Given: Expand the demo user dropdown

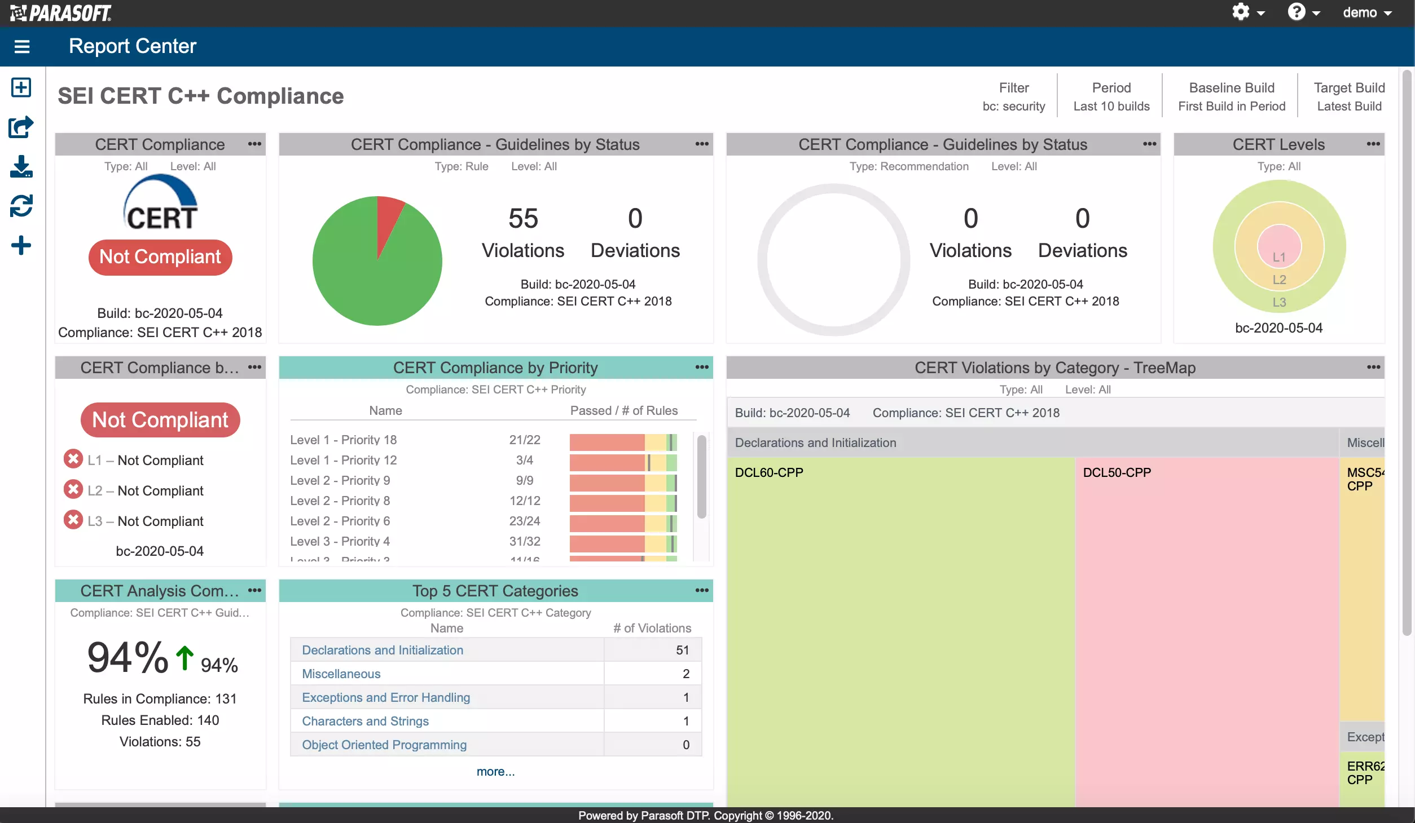Looking at the screenshot, I should click(1368, 12).
